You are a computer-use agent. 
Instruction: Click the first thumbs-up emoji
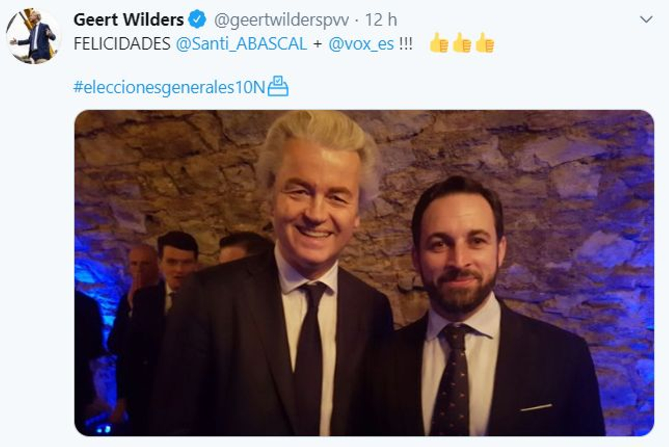[x=439, y=42]
